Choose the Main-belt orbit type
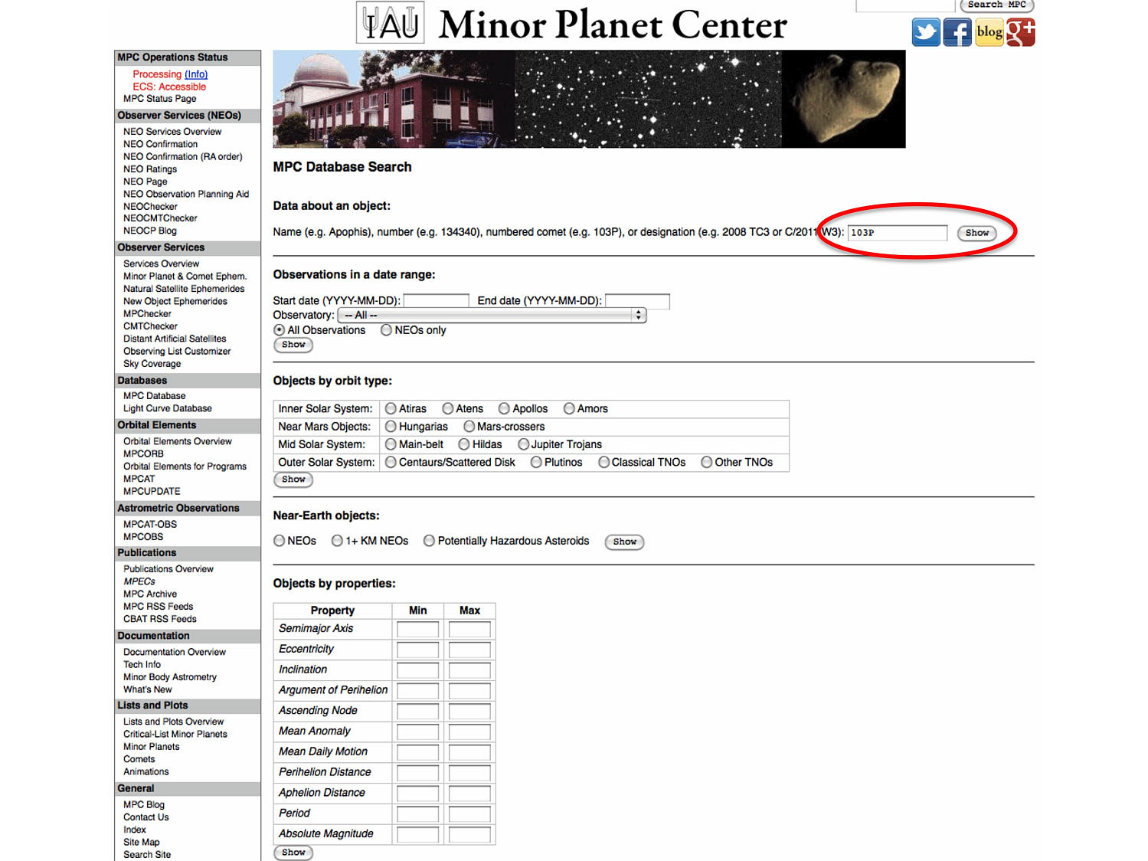Screen dimensions: 1148x861 click(391, 444)
